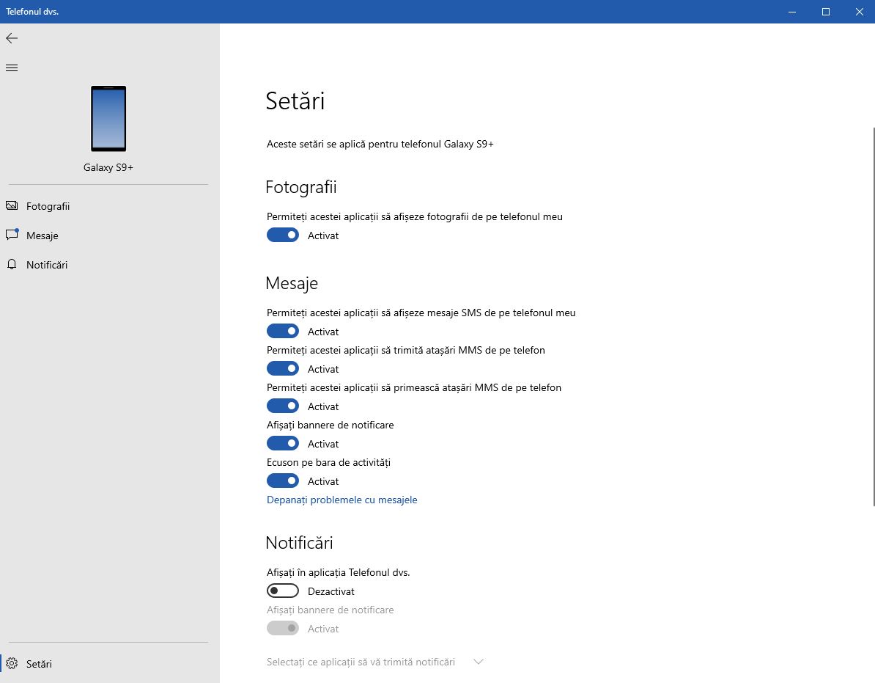This screenshot has width=875, height=683.
Task: Select the Mesaje chat bubble icon
Action: (x=12, y=235)
